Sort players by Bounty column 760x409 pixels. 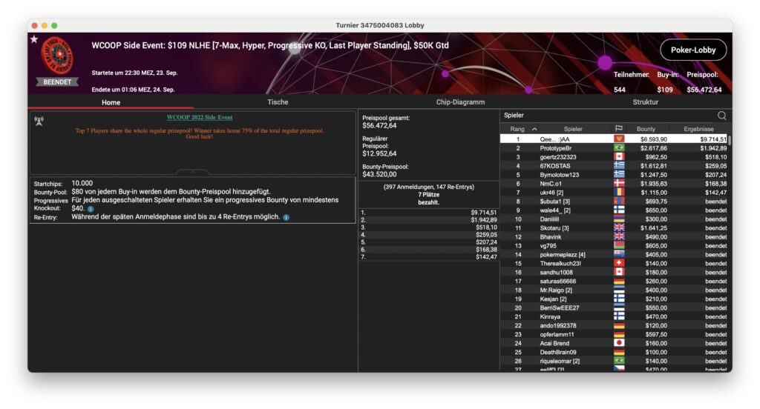[x=646, y=129]
